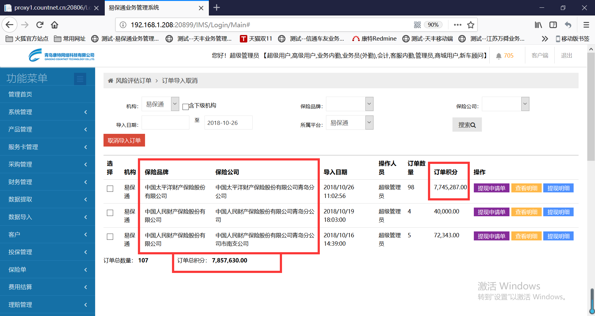This screenshot has height=316, width=595.
Task: Open a new browser tab
Action: point(217,7)
